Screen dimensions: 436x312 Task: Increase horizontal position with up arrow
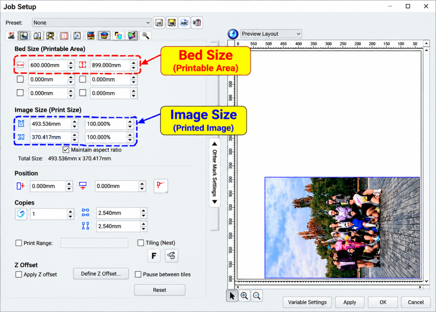(x=69, y=183)
